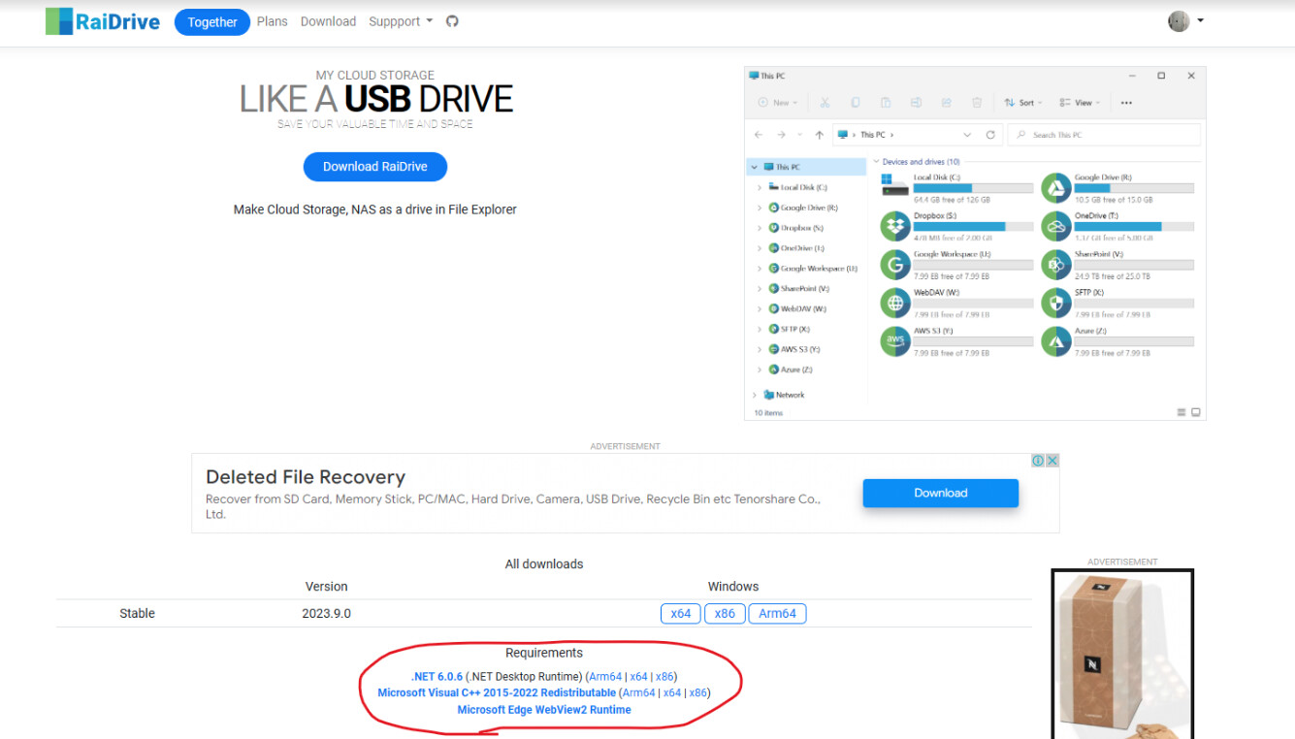The height and width of the screenshot is (739, 1295).
Task: Open the Plans page from the navbar
Action: pyautogui.click(x=273, y=21)
